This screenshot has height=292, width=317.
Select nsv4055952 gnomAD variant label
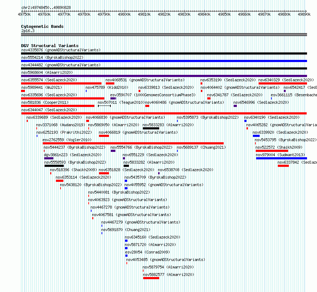pos(164,185)
